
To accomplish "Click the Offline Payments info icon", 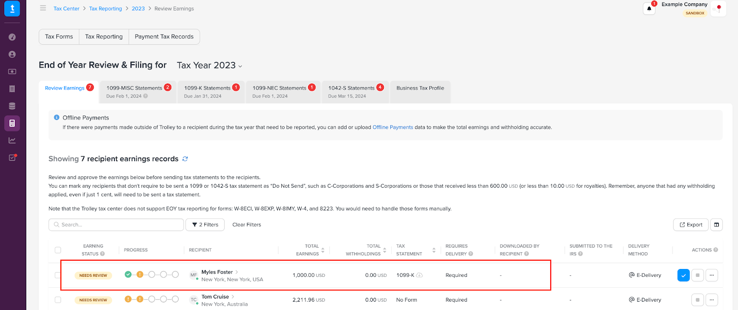I will coord(57,118).
